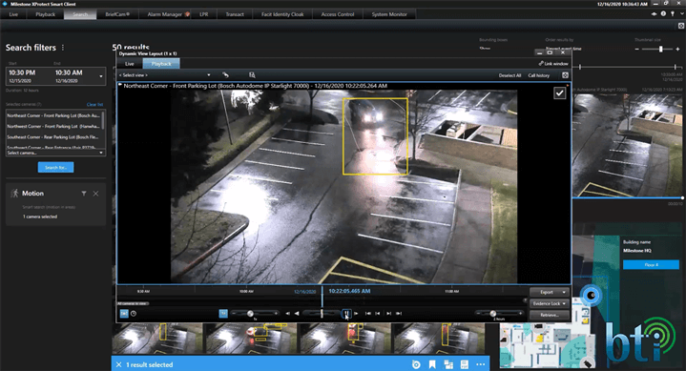Step to previous frame
The height and width of the screenshot is (371, 686).
click(x=287, y=313)
